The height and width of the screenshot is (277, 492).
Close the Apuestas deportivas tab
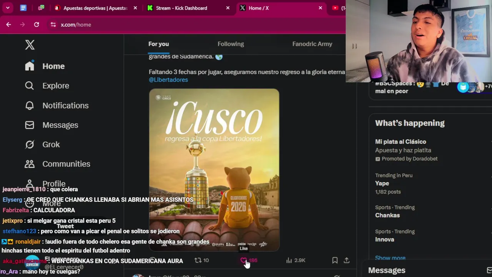(135, 8)
